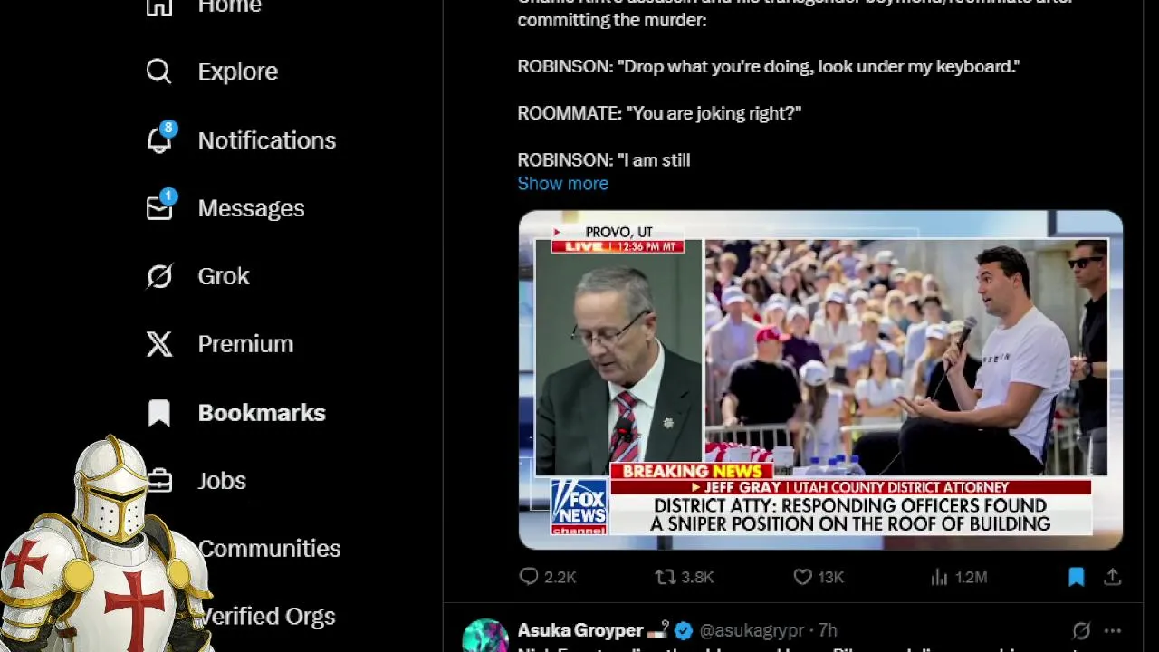The width and height of the screenshot is (1159, 652).
Task: Open the Jobs menu item
Action: (x=222, y=481)
